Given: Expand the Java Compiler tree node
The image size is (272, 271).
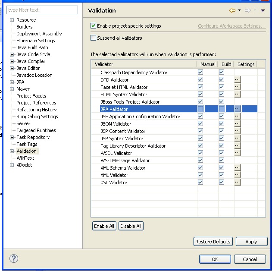Looking at the screenshot, I should pos(12,61).
